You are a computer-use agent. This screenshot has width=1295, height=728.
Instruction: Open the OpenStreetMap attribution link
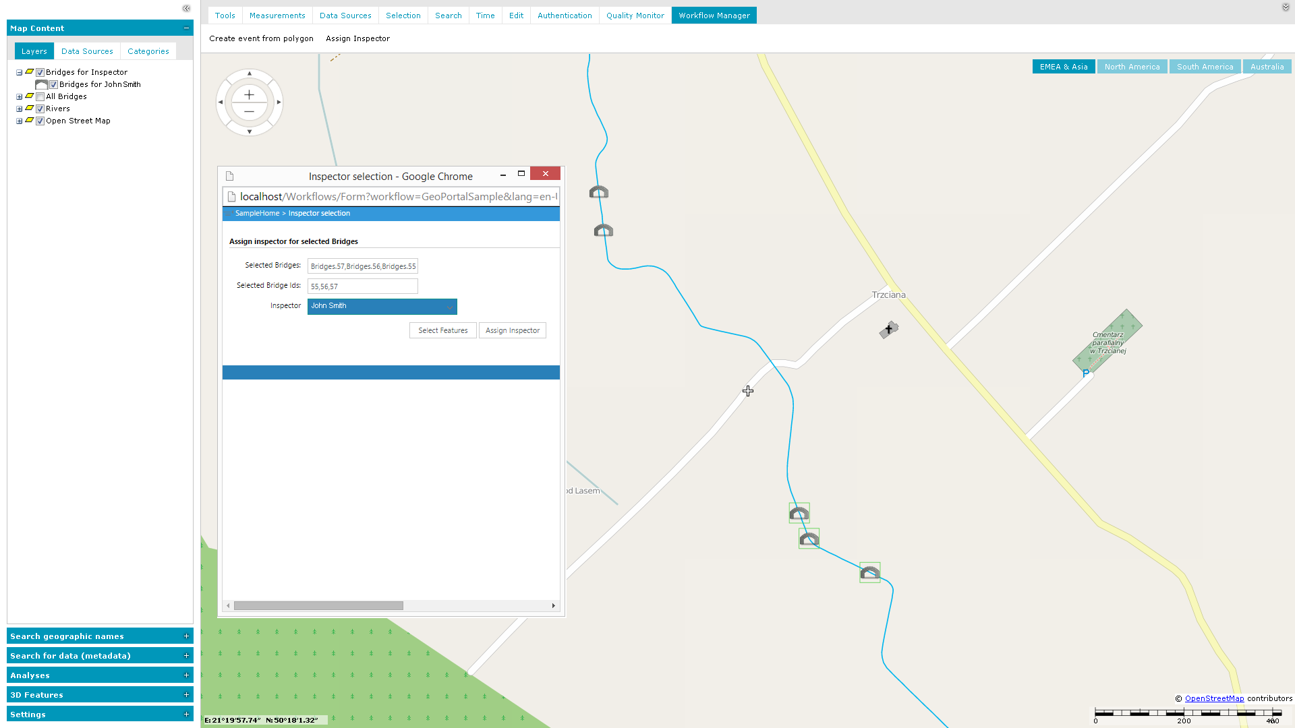[x=1214, y=698]
